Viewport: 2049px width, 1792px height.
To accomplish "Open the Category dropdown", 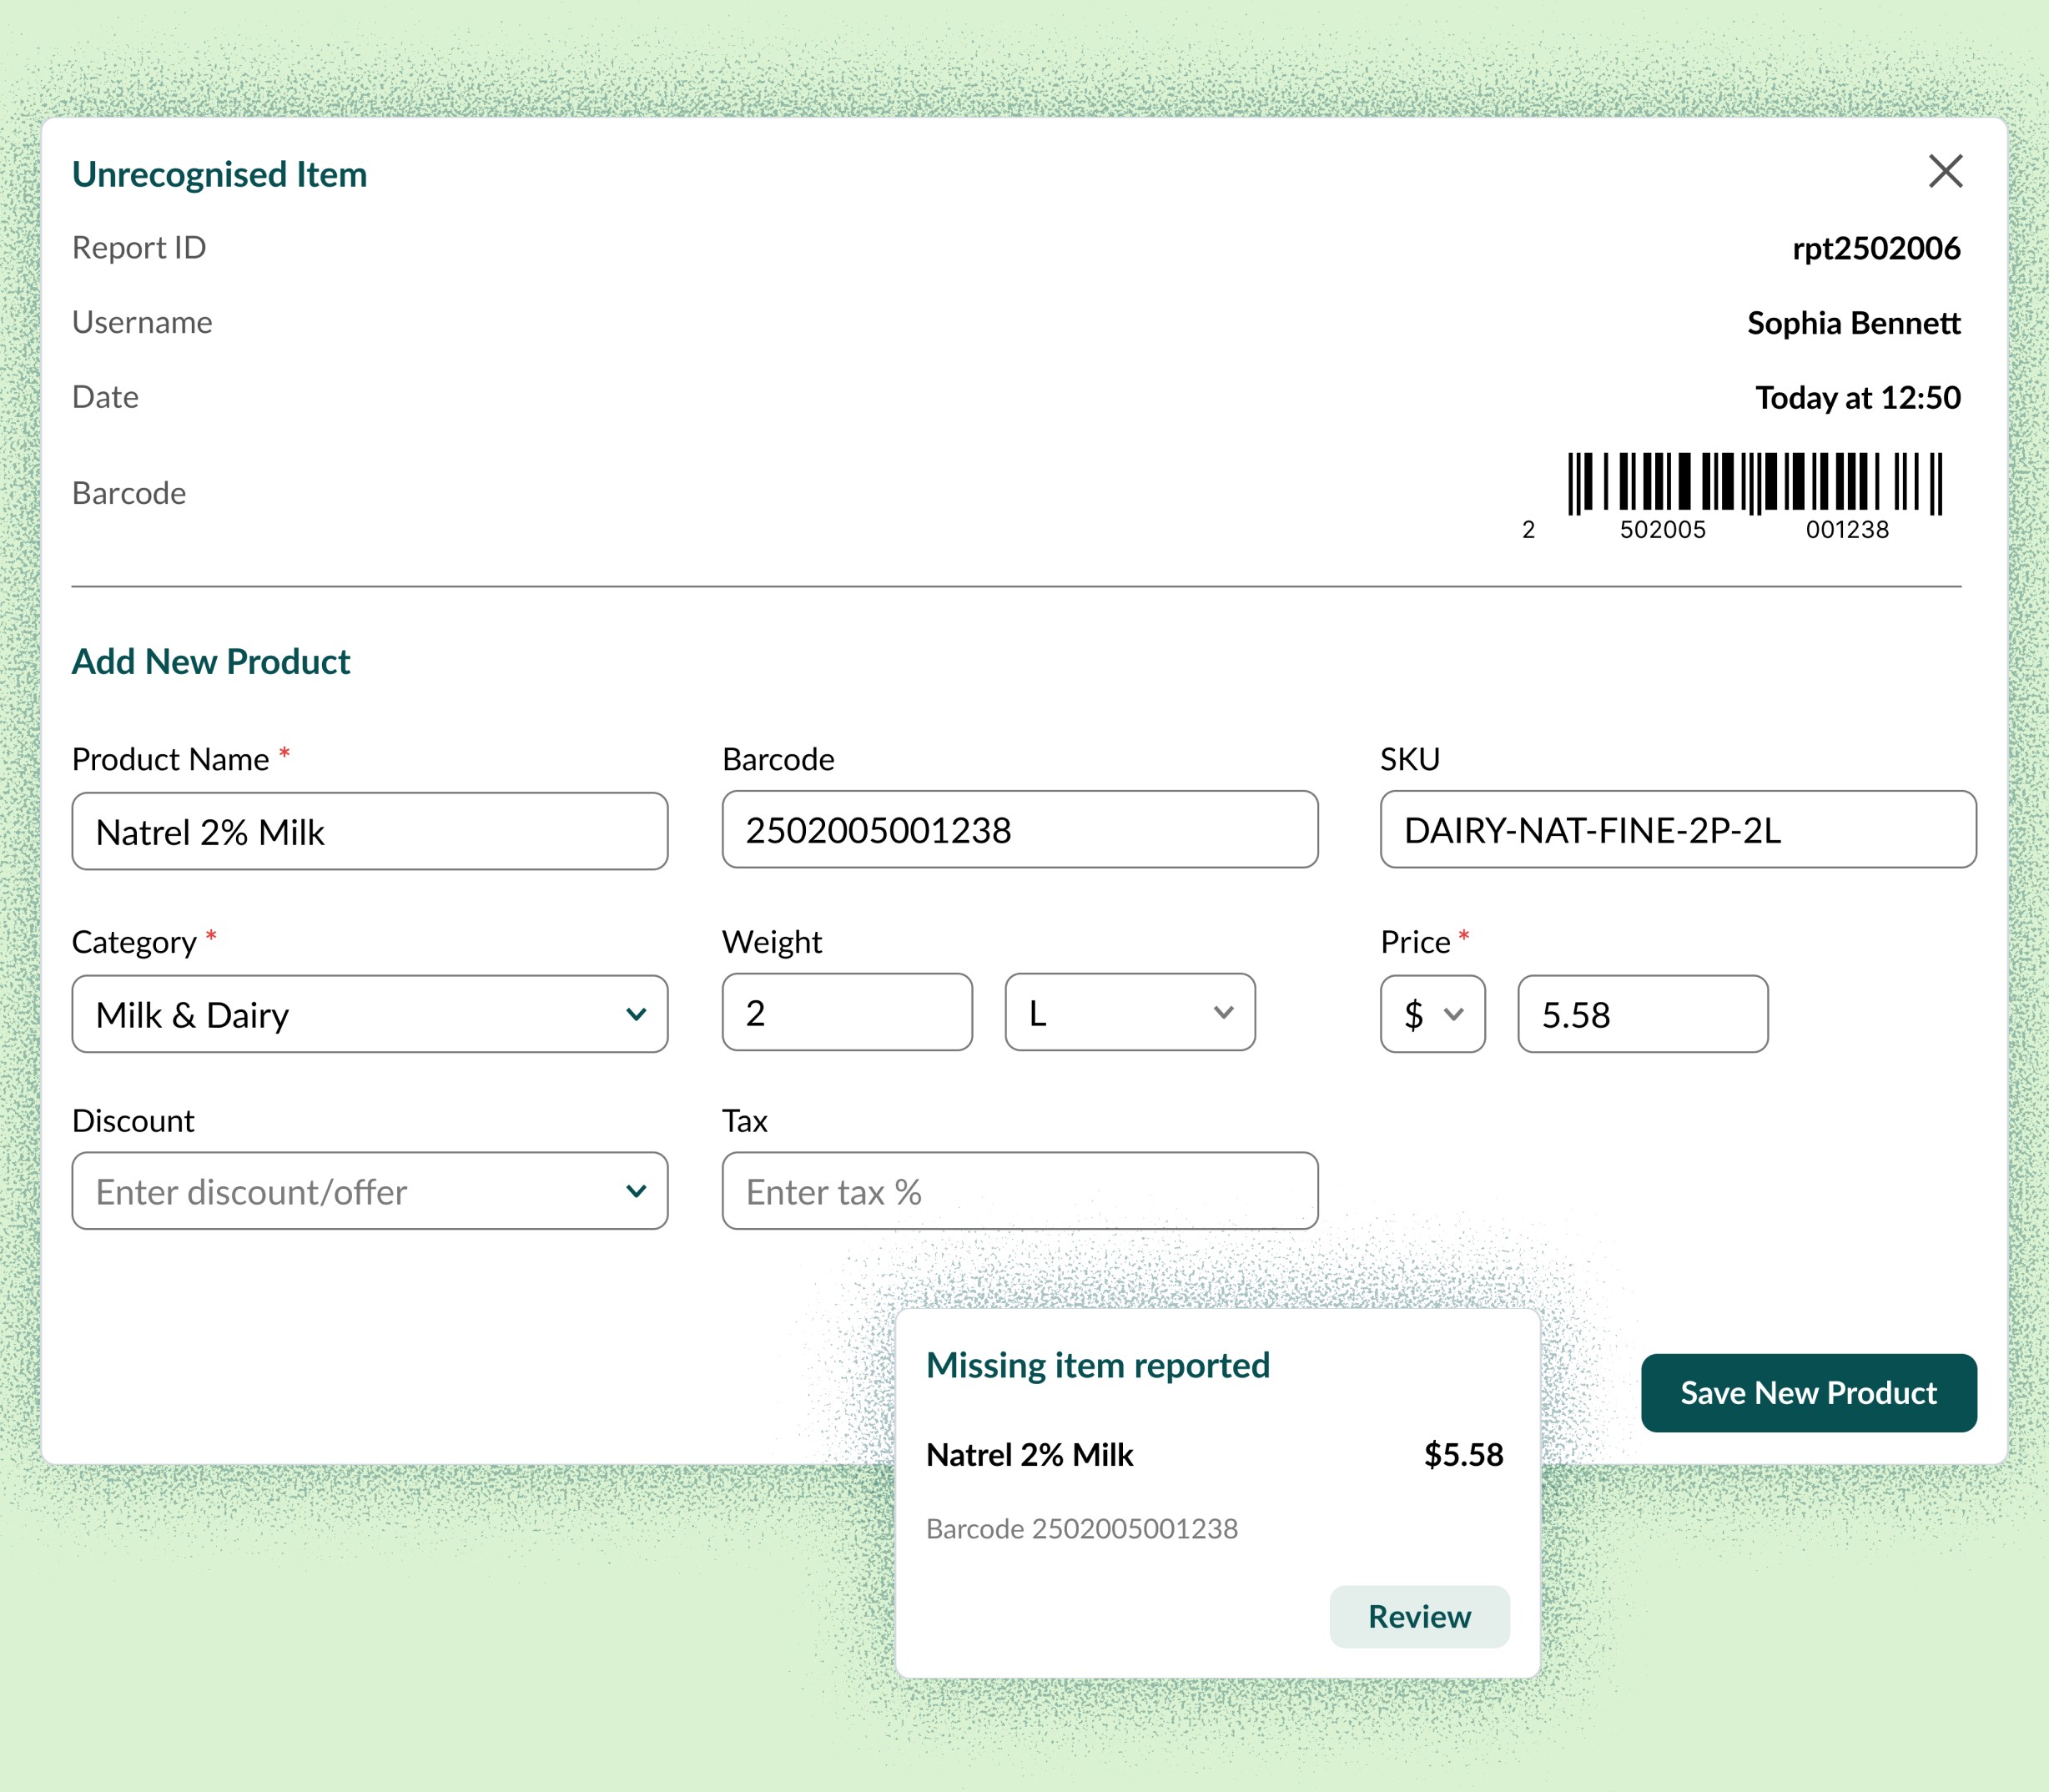I will click(x=369, y=1014).
